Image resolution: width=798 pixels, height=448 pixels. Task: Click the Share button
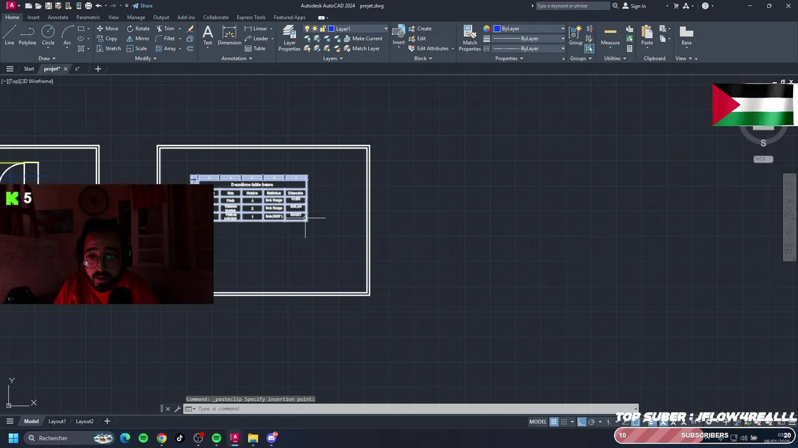pyautogui.click(x=142, y=6)
